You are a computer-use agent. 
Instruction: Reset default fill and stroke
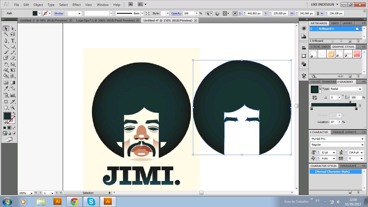[5, 122]
